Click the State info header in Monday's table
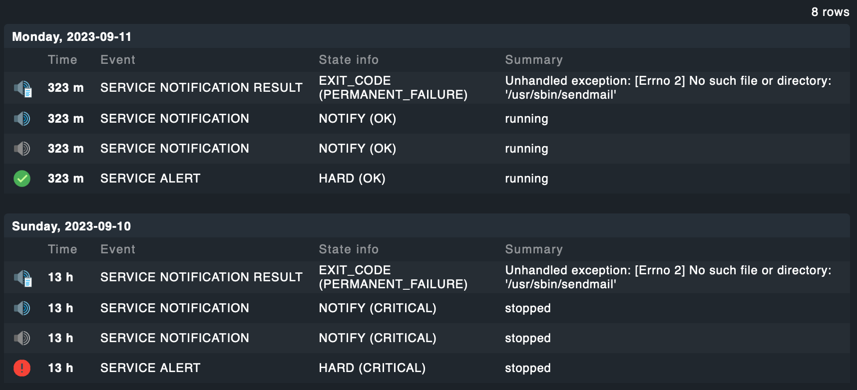The width and height of the screenshot is (857, 390). coord(349,60)
